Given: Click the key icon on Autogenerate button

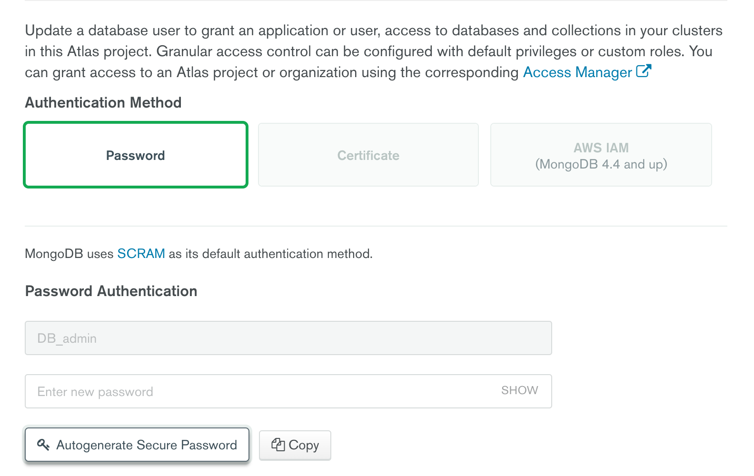Looking at the screenshot, I should [43, 445].
